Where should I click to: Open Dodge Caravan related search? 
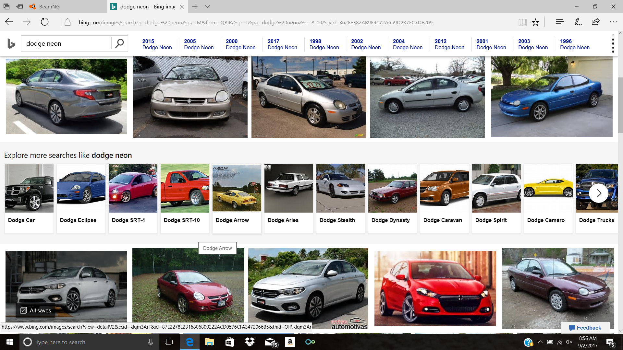click(x=445, y=198)
